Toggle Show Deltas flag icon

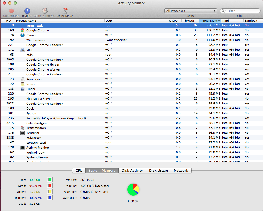tap(66, 11)
